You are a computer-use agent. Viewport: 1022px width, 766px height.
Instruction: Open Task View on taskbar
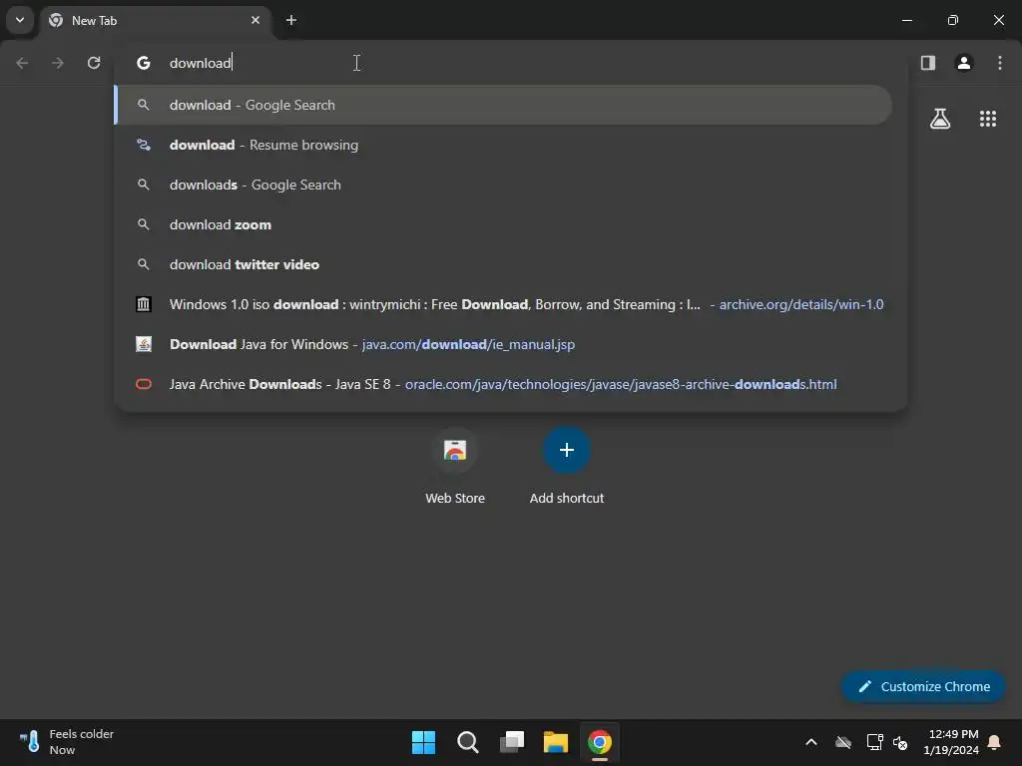point(512,742)
